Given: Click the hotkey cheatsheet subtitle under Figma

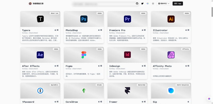Looking at the screenshot, I should 74,69.
